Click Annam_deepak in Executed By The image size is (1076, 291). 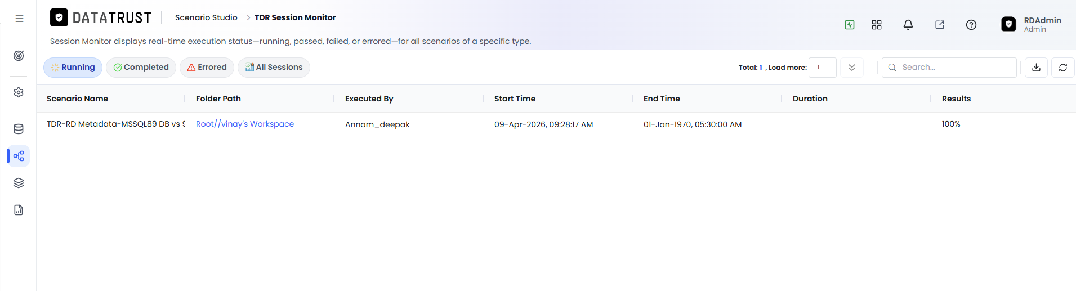377,124
